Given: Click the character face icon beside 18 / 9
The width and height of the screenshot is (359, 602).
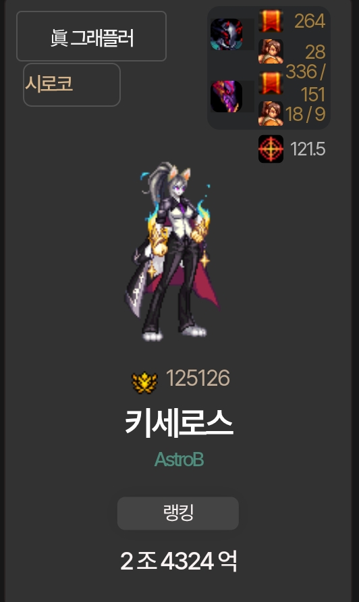Looking at the screenshot, I should point(271,114).
